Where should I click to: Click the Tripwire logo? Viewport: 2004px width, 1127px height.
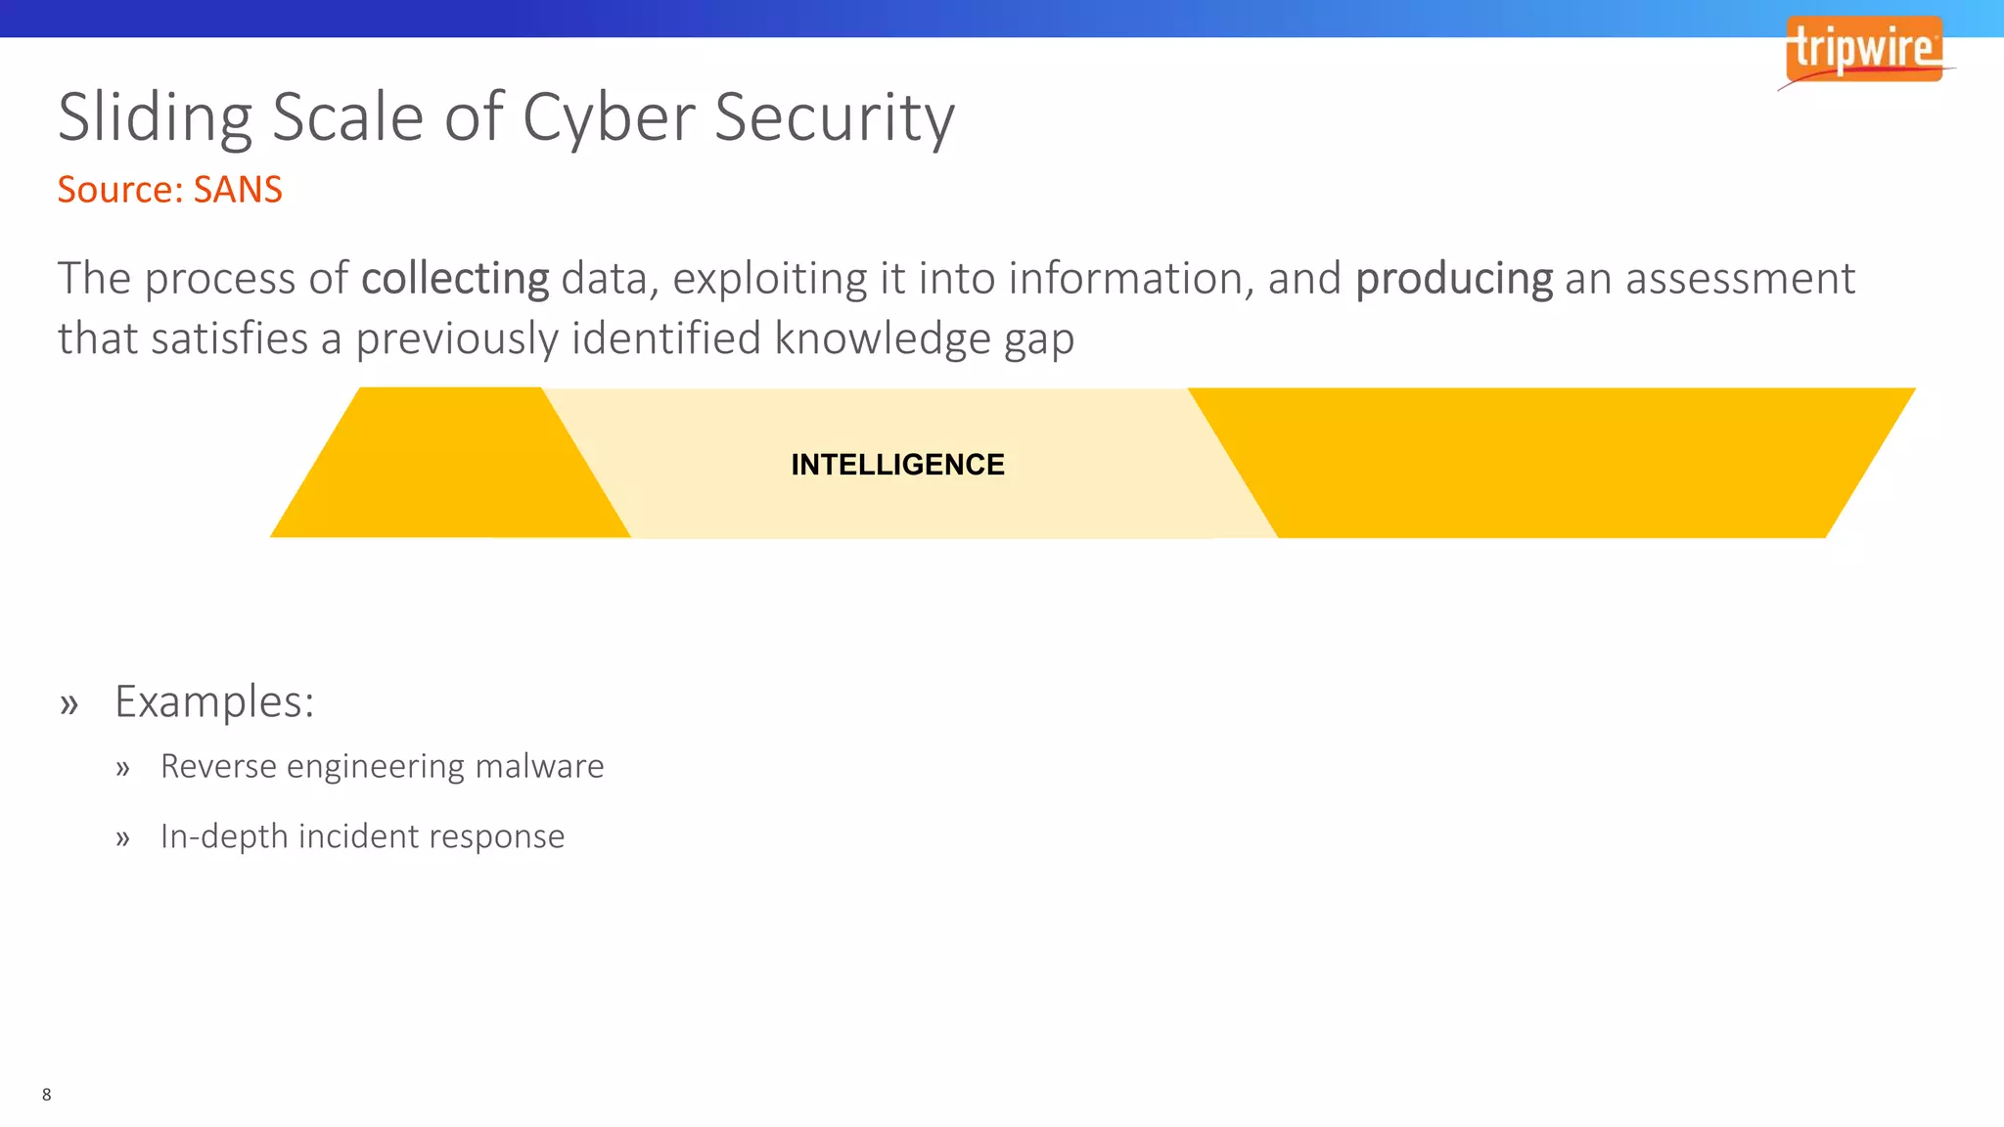tap(1863, 49)
